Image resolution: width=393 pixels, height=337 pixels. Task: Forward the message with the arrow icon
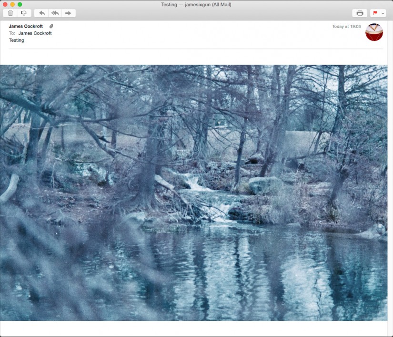coord(68,13)
